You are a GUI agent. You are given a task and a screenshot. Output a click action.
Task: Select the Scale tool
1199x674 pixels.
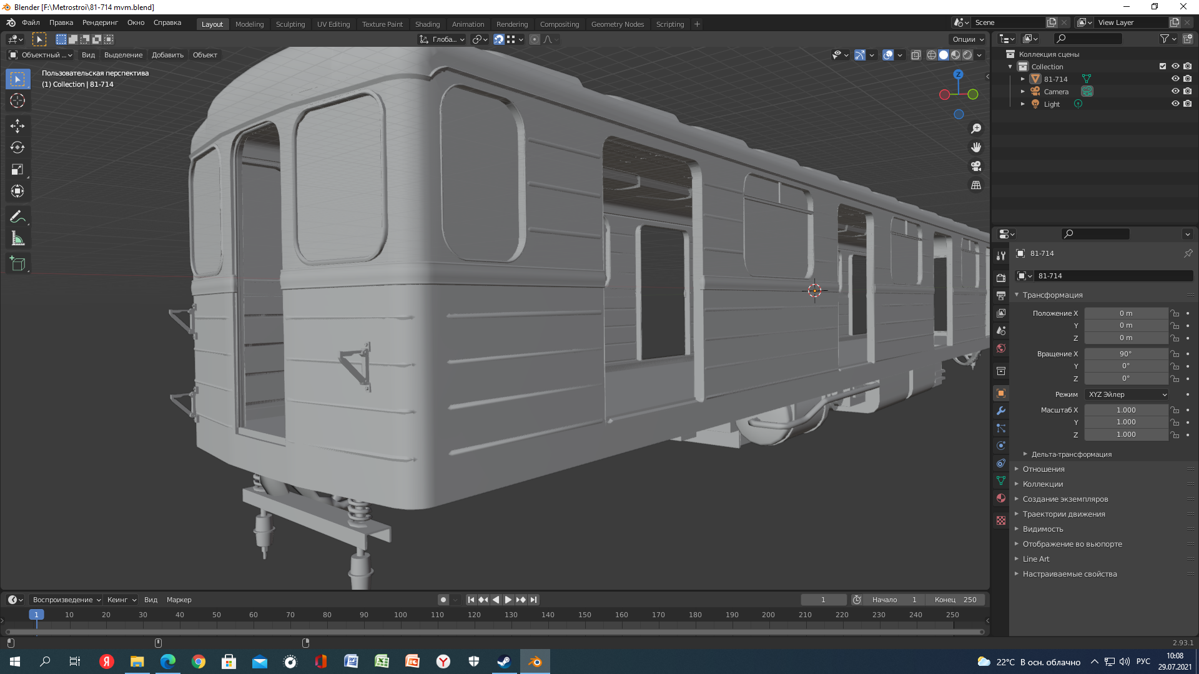coord(17,170)
